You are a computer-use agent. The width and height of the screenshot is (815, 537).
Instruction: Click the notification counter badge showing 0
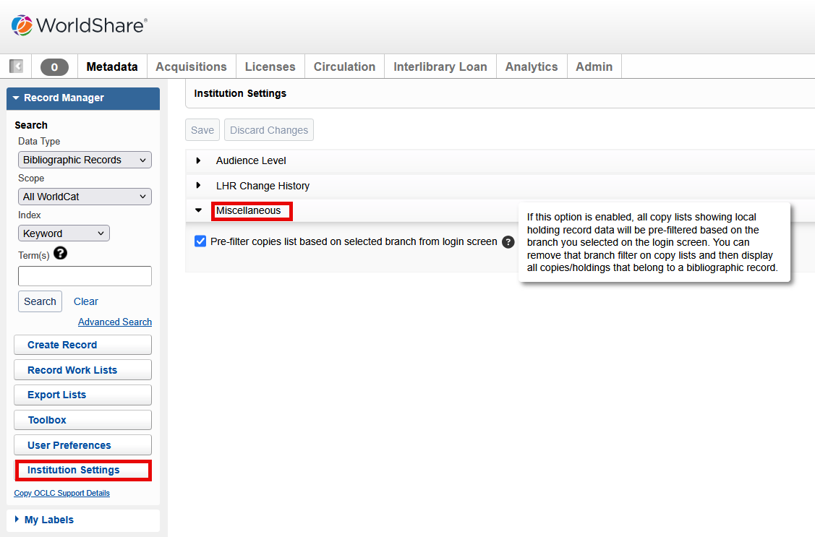(x=54, y=67)
